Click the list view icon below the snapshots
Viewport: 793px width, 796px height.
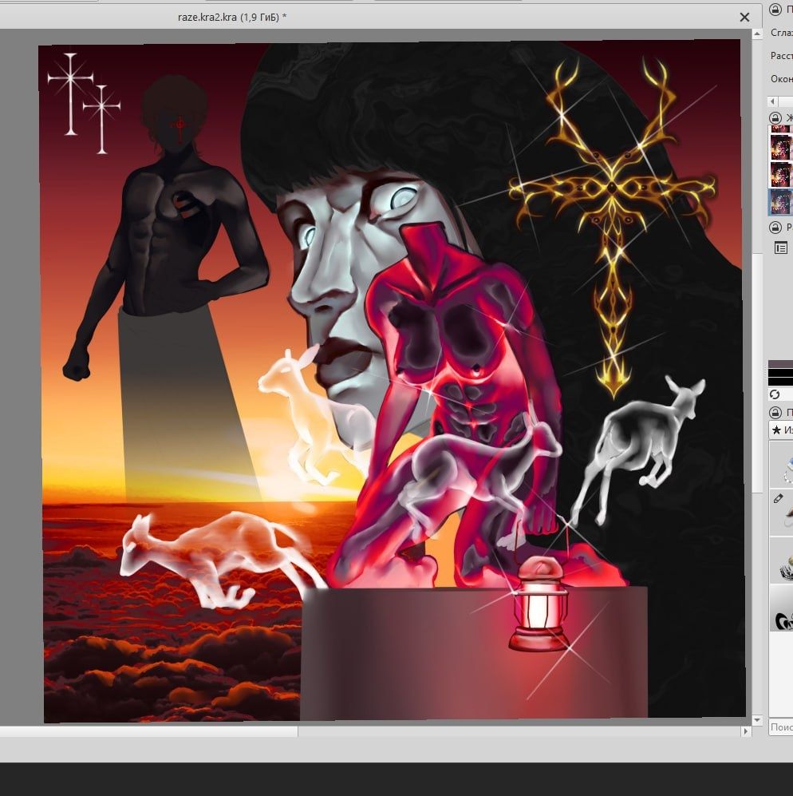[780, 248]
